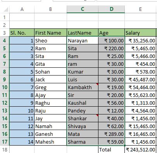Select the serial number cell '14'

pyautogui.click(x=22, y=142)
